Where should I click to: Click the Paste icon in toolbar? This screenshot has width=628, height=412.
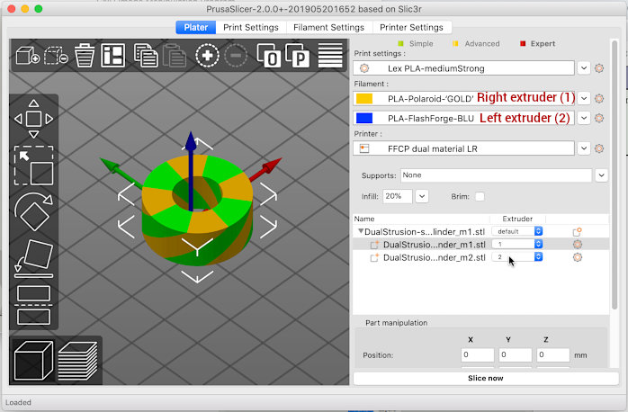pos(175,56)
